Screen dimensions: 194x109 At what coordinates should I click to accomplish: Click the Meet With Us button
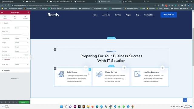[169, 15]
